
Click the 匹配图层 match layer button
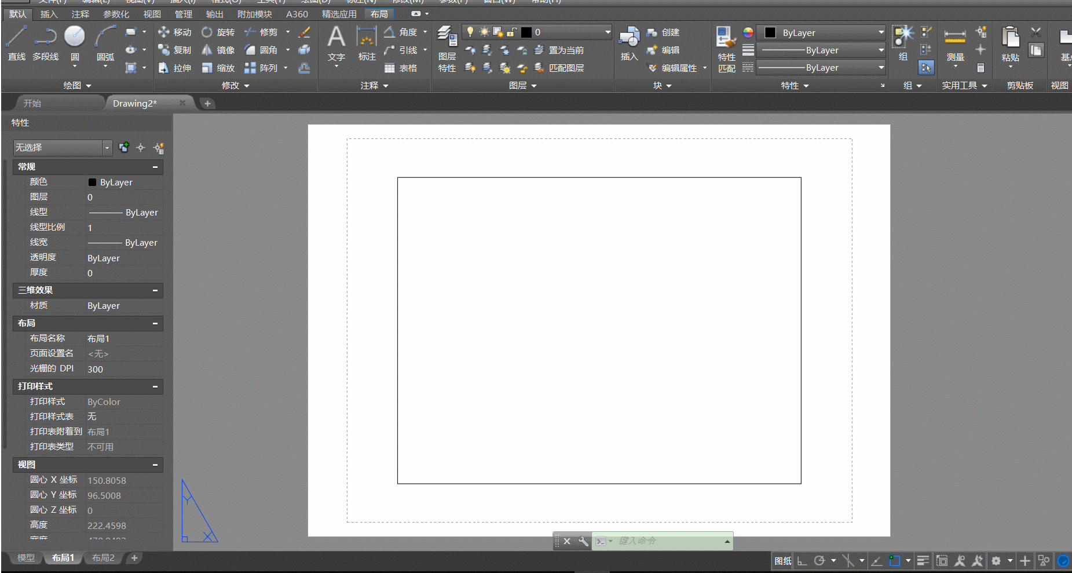tap(558, 68)
